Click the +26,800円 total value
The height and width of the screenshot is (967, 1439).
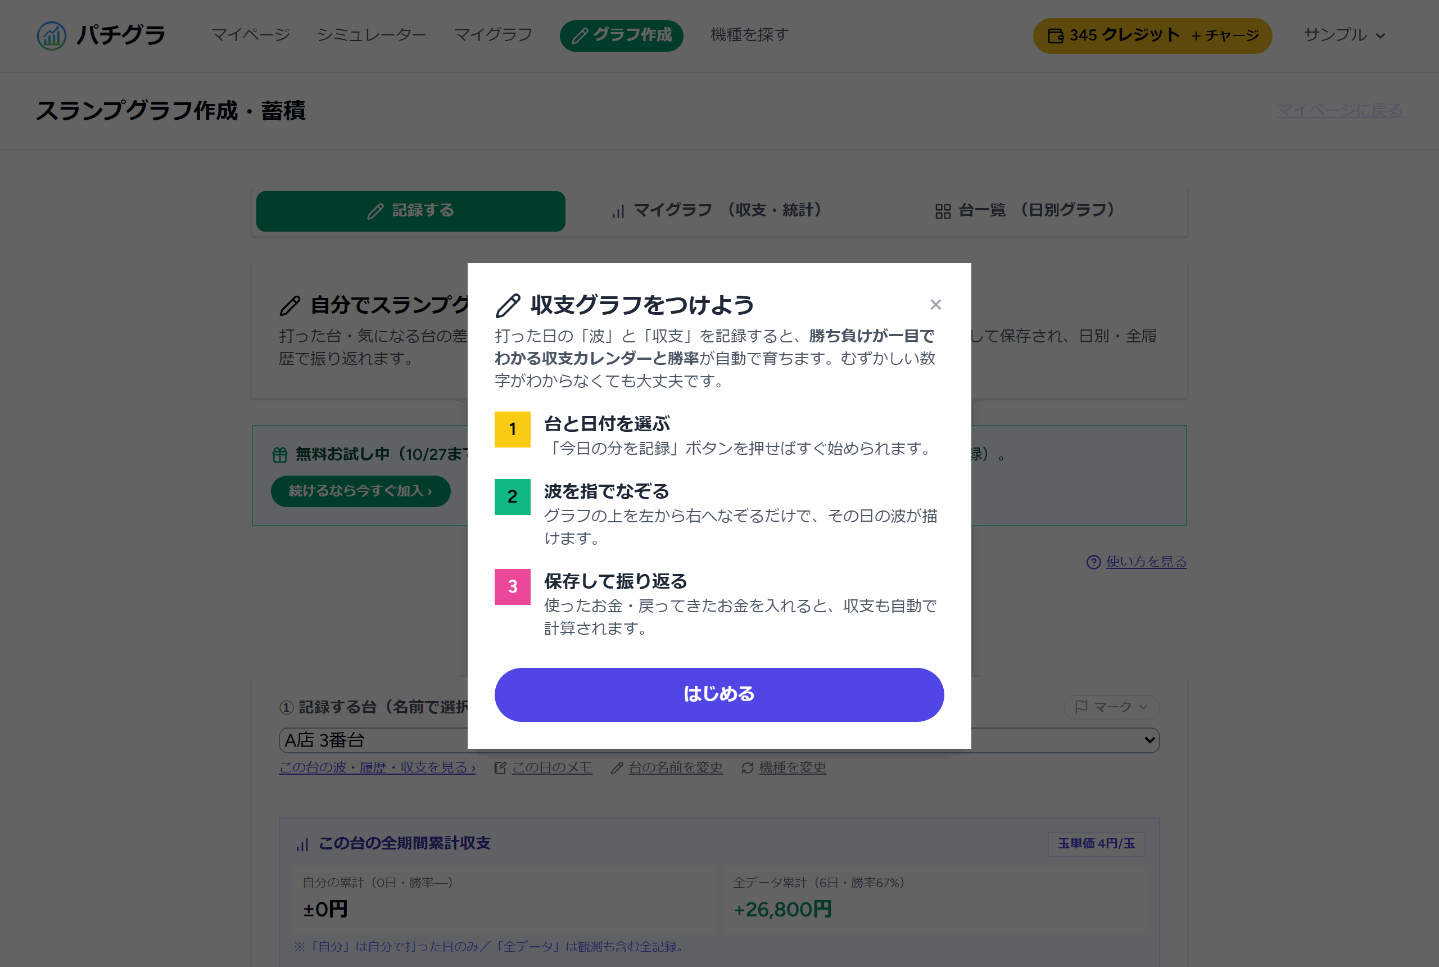[x=782, y=910]
